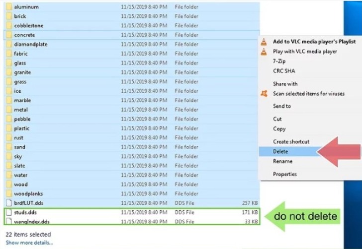Viewport: 362px width, 249px height.
Task: Select the wangIndex.dds file name
Action: point(32,222)
